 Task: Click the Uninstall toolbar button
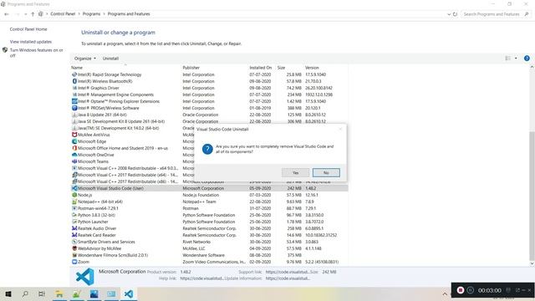[110, 59]
